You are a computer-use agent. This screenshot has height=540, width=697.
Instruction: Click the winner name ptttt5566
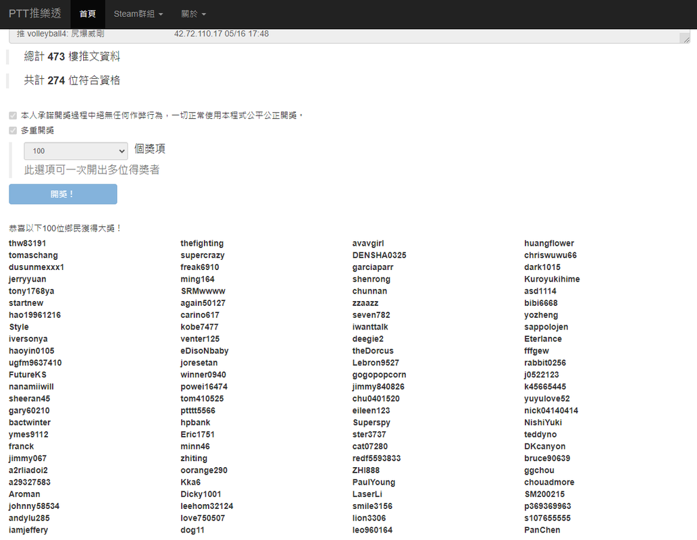pos(198,411)
